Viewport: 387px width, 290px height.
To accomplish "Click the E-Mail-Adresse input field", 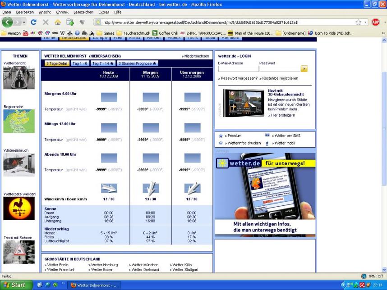I will point(238,69).
